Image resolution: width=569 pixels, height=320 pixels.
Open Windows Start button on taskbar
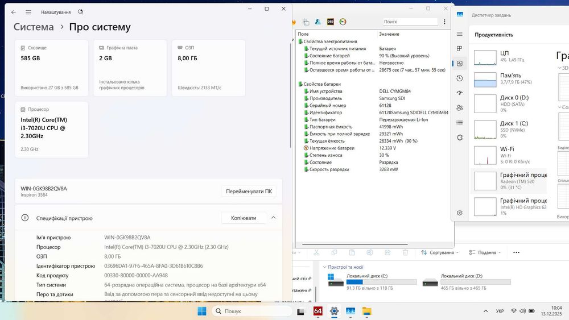(202, 311)
